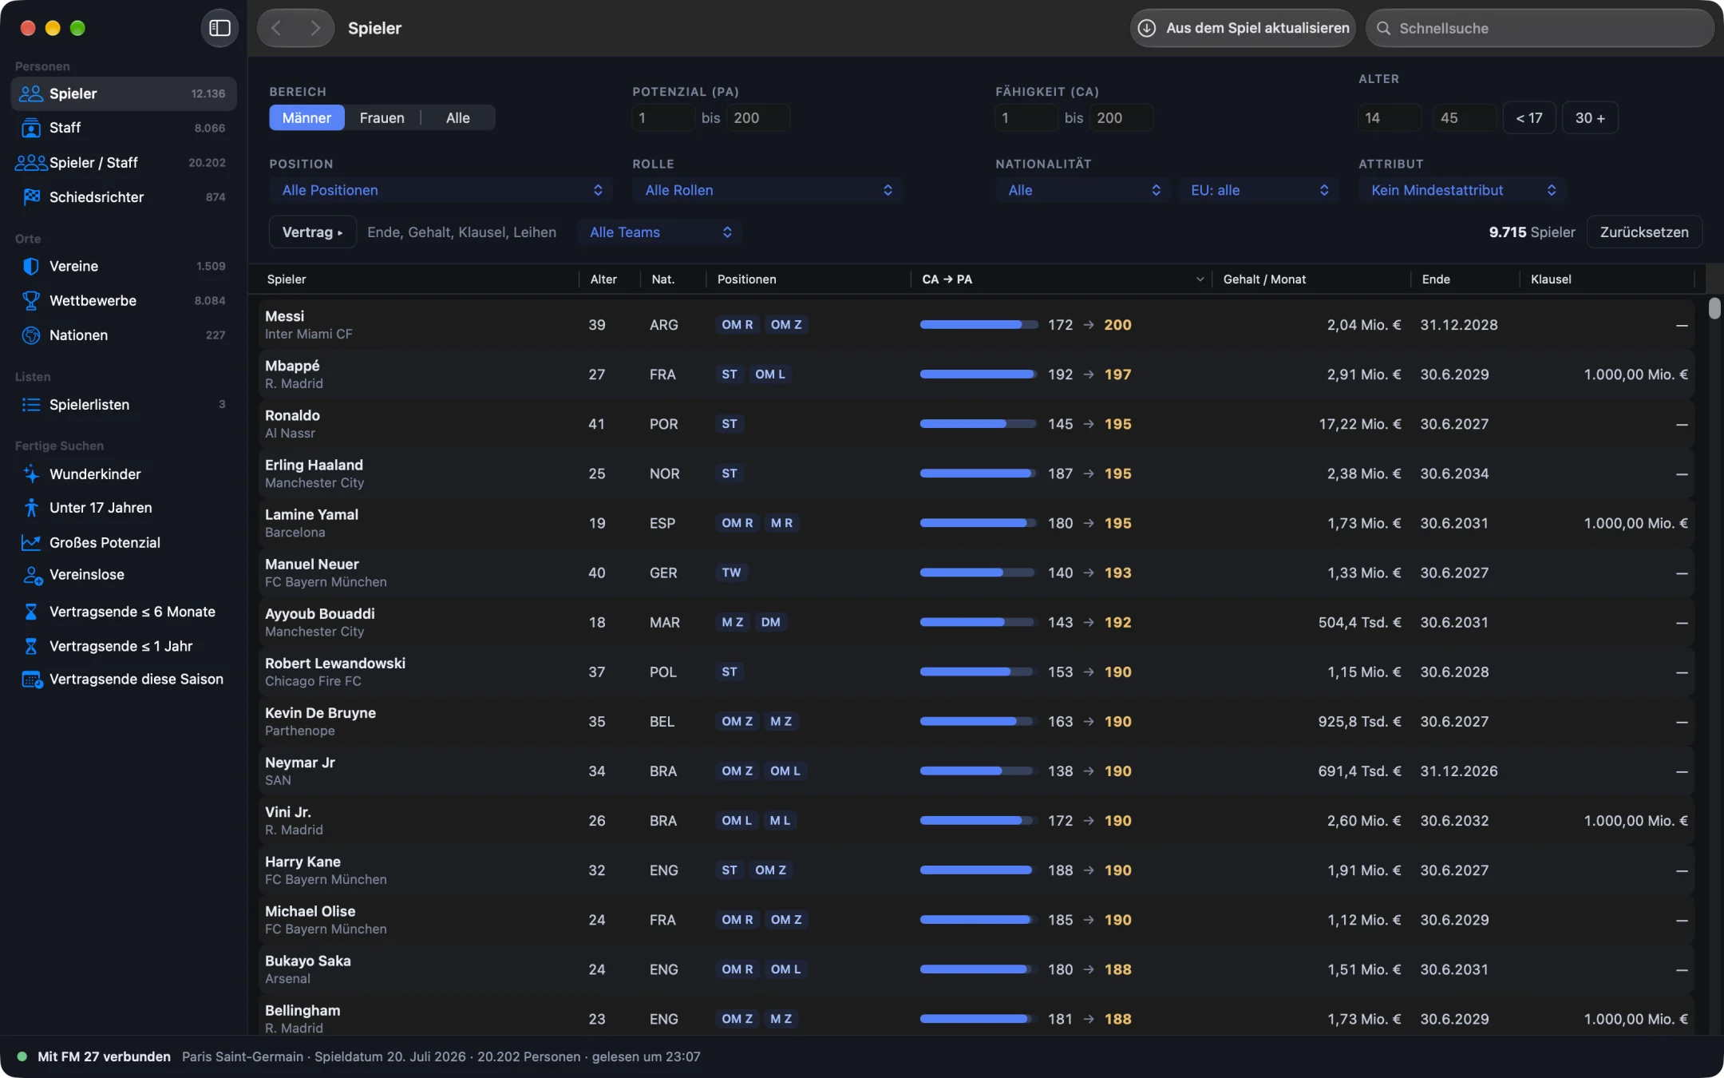Select the Frauen segment

point(382,117)
